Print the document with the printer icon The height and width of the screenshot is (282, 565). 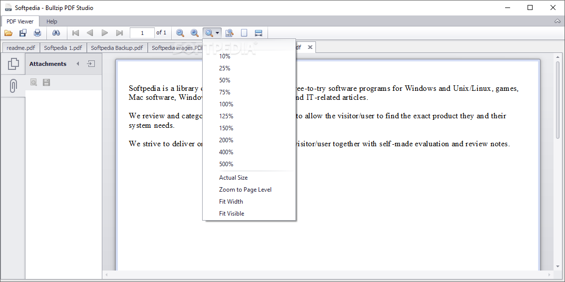(x=37, y=33)
